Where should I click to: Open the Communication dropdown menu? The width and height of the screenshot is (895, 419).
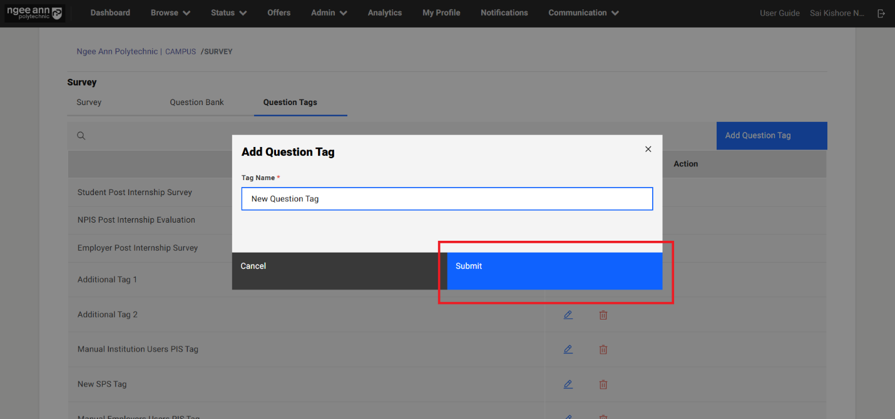click(x=583, y=13)
